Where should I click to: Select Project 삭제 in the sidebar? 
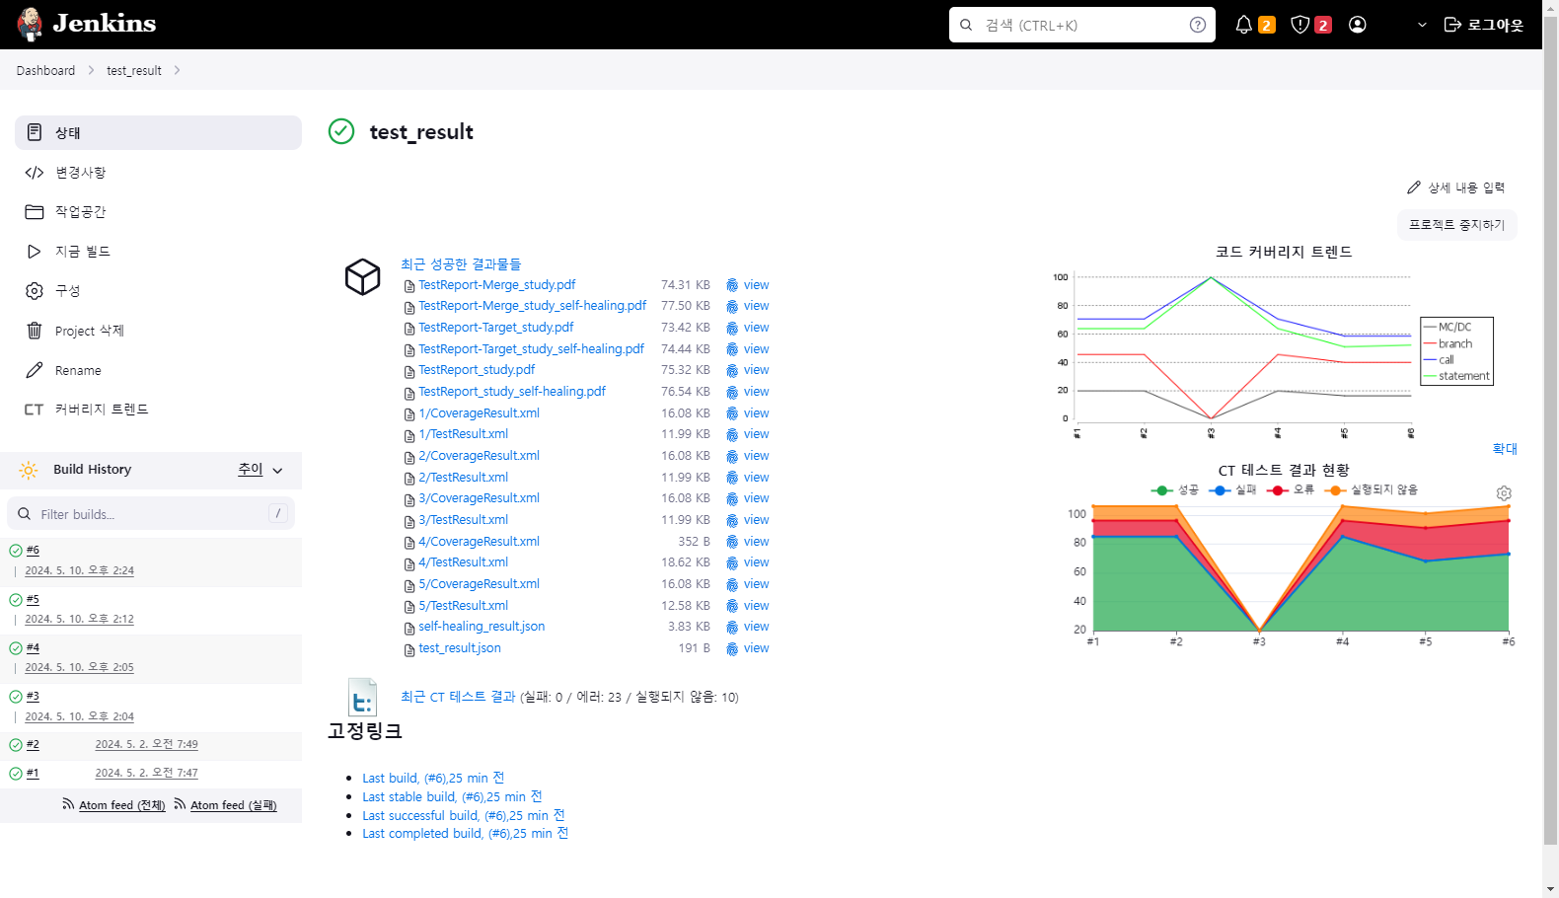[158, 331]
